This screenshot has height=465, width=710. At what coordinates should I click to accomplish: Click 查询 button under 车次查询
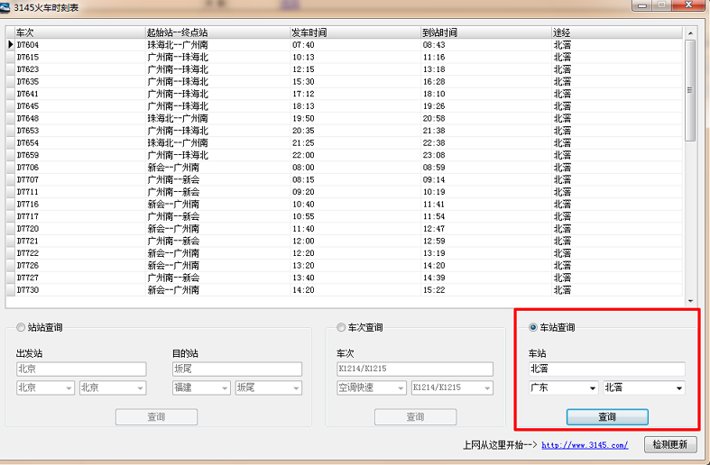[415, 416]
